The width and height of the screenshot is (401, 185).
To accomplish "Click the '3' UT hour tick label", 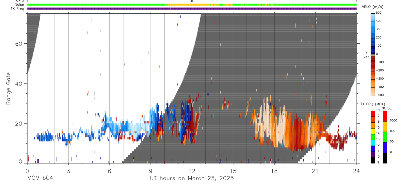I will (x=68, y=171).
